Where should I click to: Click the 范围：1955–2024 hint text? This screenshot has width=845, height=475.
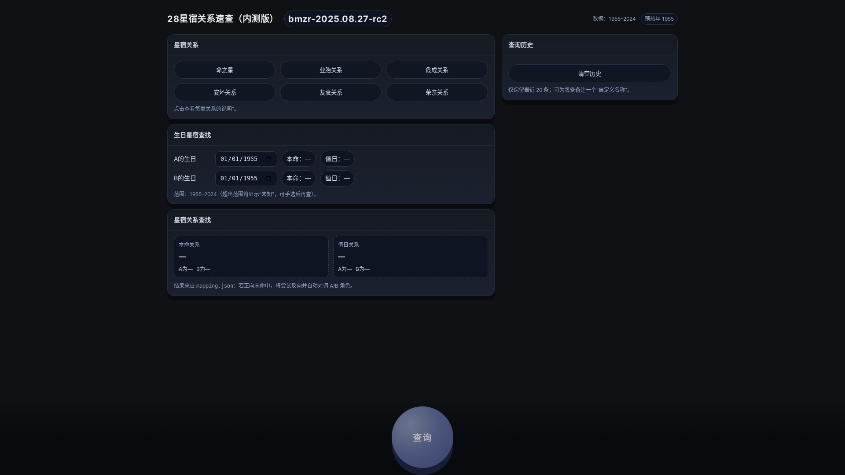pos(246,194)
